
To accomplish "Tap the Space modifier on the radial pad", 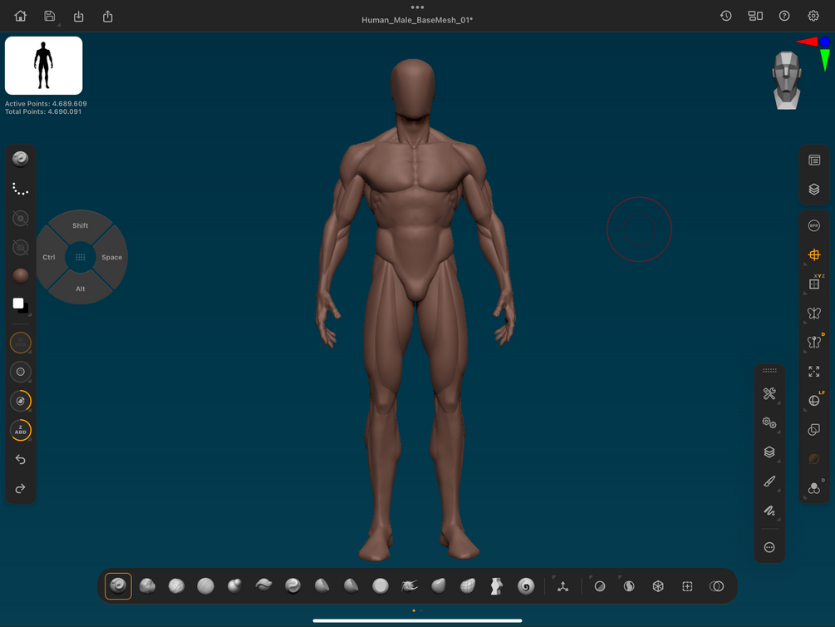I will tap(111, 257).
